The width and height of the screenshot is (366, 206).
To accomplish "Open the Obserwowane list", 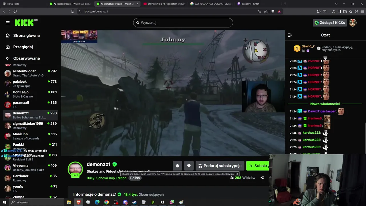I will [26, 58].
